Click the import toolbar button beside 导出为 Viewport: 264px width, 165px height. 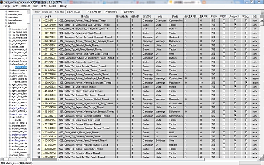77,12
